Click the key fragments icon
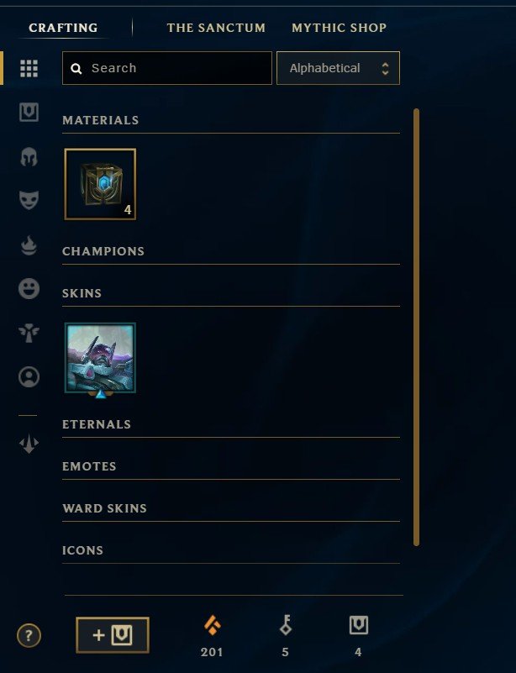The height and width of the screenshot is (673, 516). tap(286, 625)
